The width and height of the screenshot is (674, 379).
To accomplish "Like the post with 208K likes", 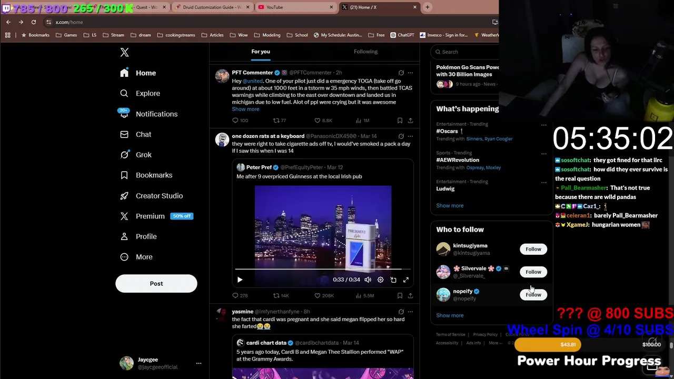I will click(x=324, y=296).
